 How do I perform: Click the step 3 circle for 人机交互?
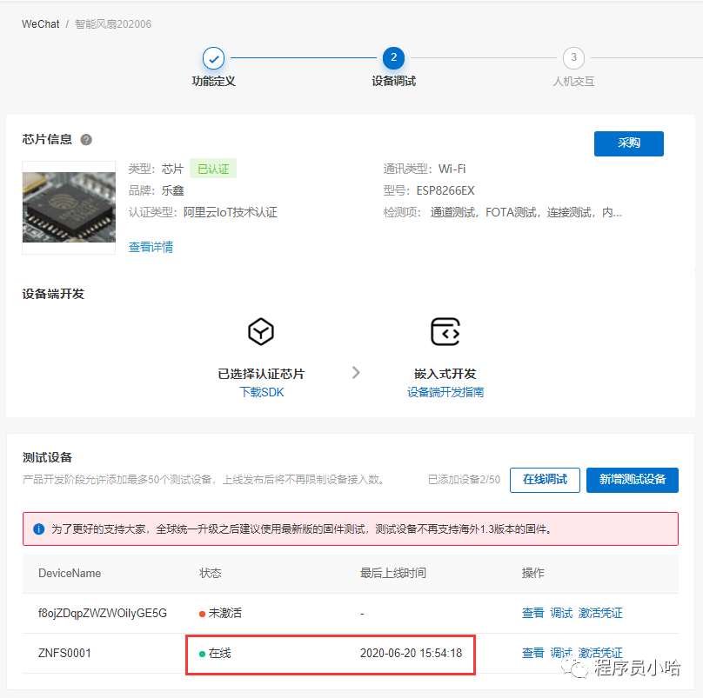[x=573, y=58]
